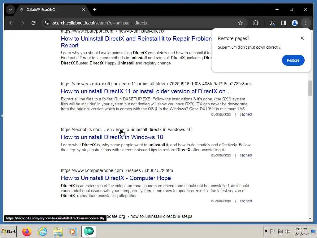This screenshot has height=238, width=317.
Task: Open the Extensions puzzle icon
Action: click(x=256, y=23)
